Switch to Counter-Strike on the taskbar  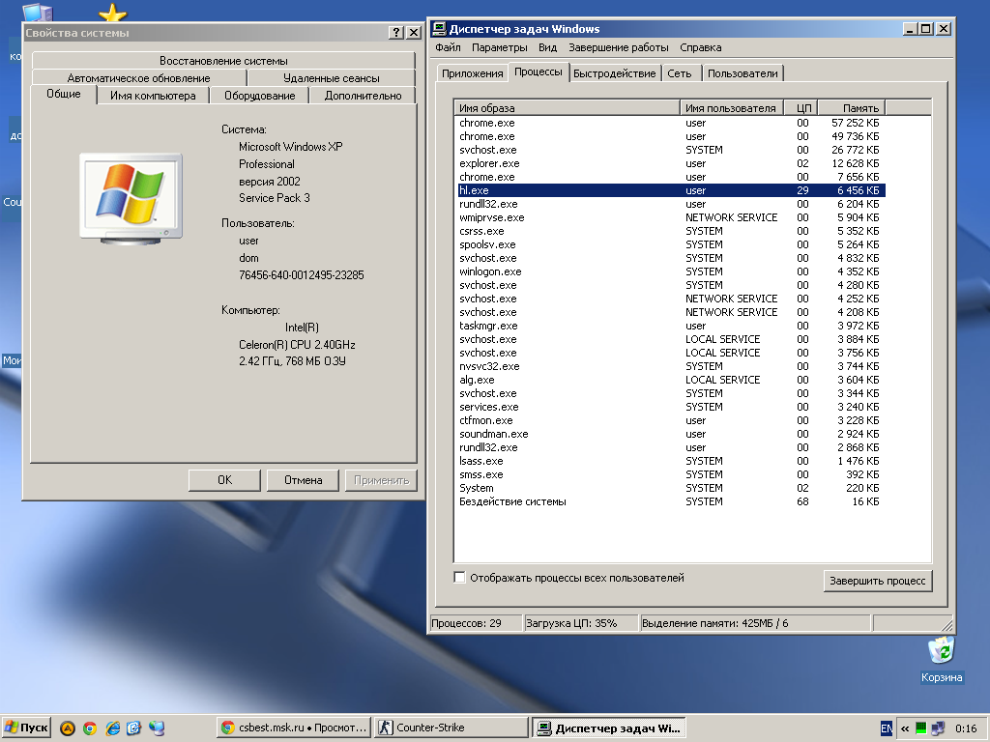tap(451, 728)
